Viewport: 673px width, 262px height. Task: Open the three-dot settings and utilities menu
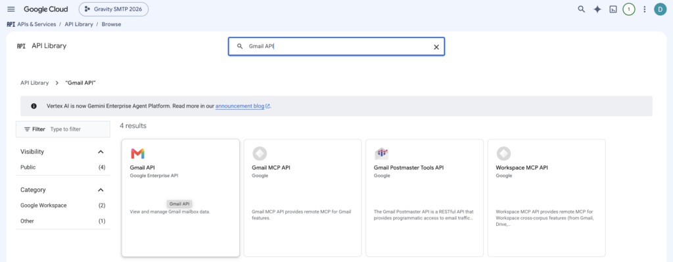pos(644,9)
